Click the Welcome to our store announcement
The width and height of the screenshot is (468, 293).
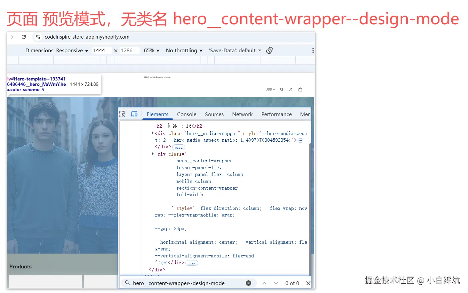pos(157,77)
